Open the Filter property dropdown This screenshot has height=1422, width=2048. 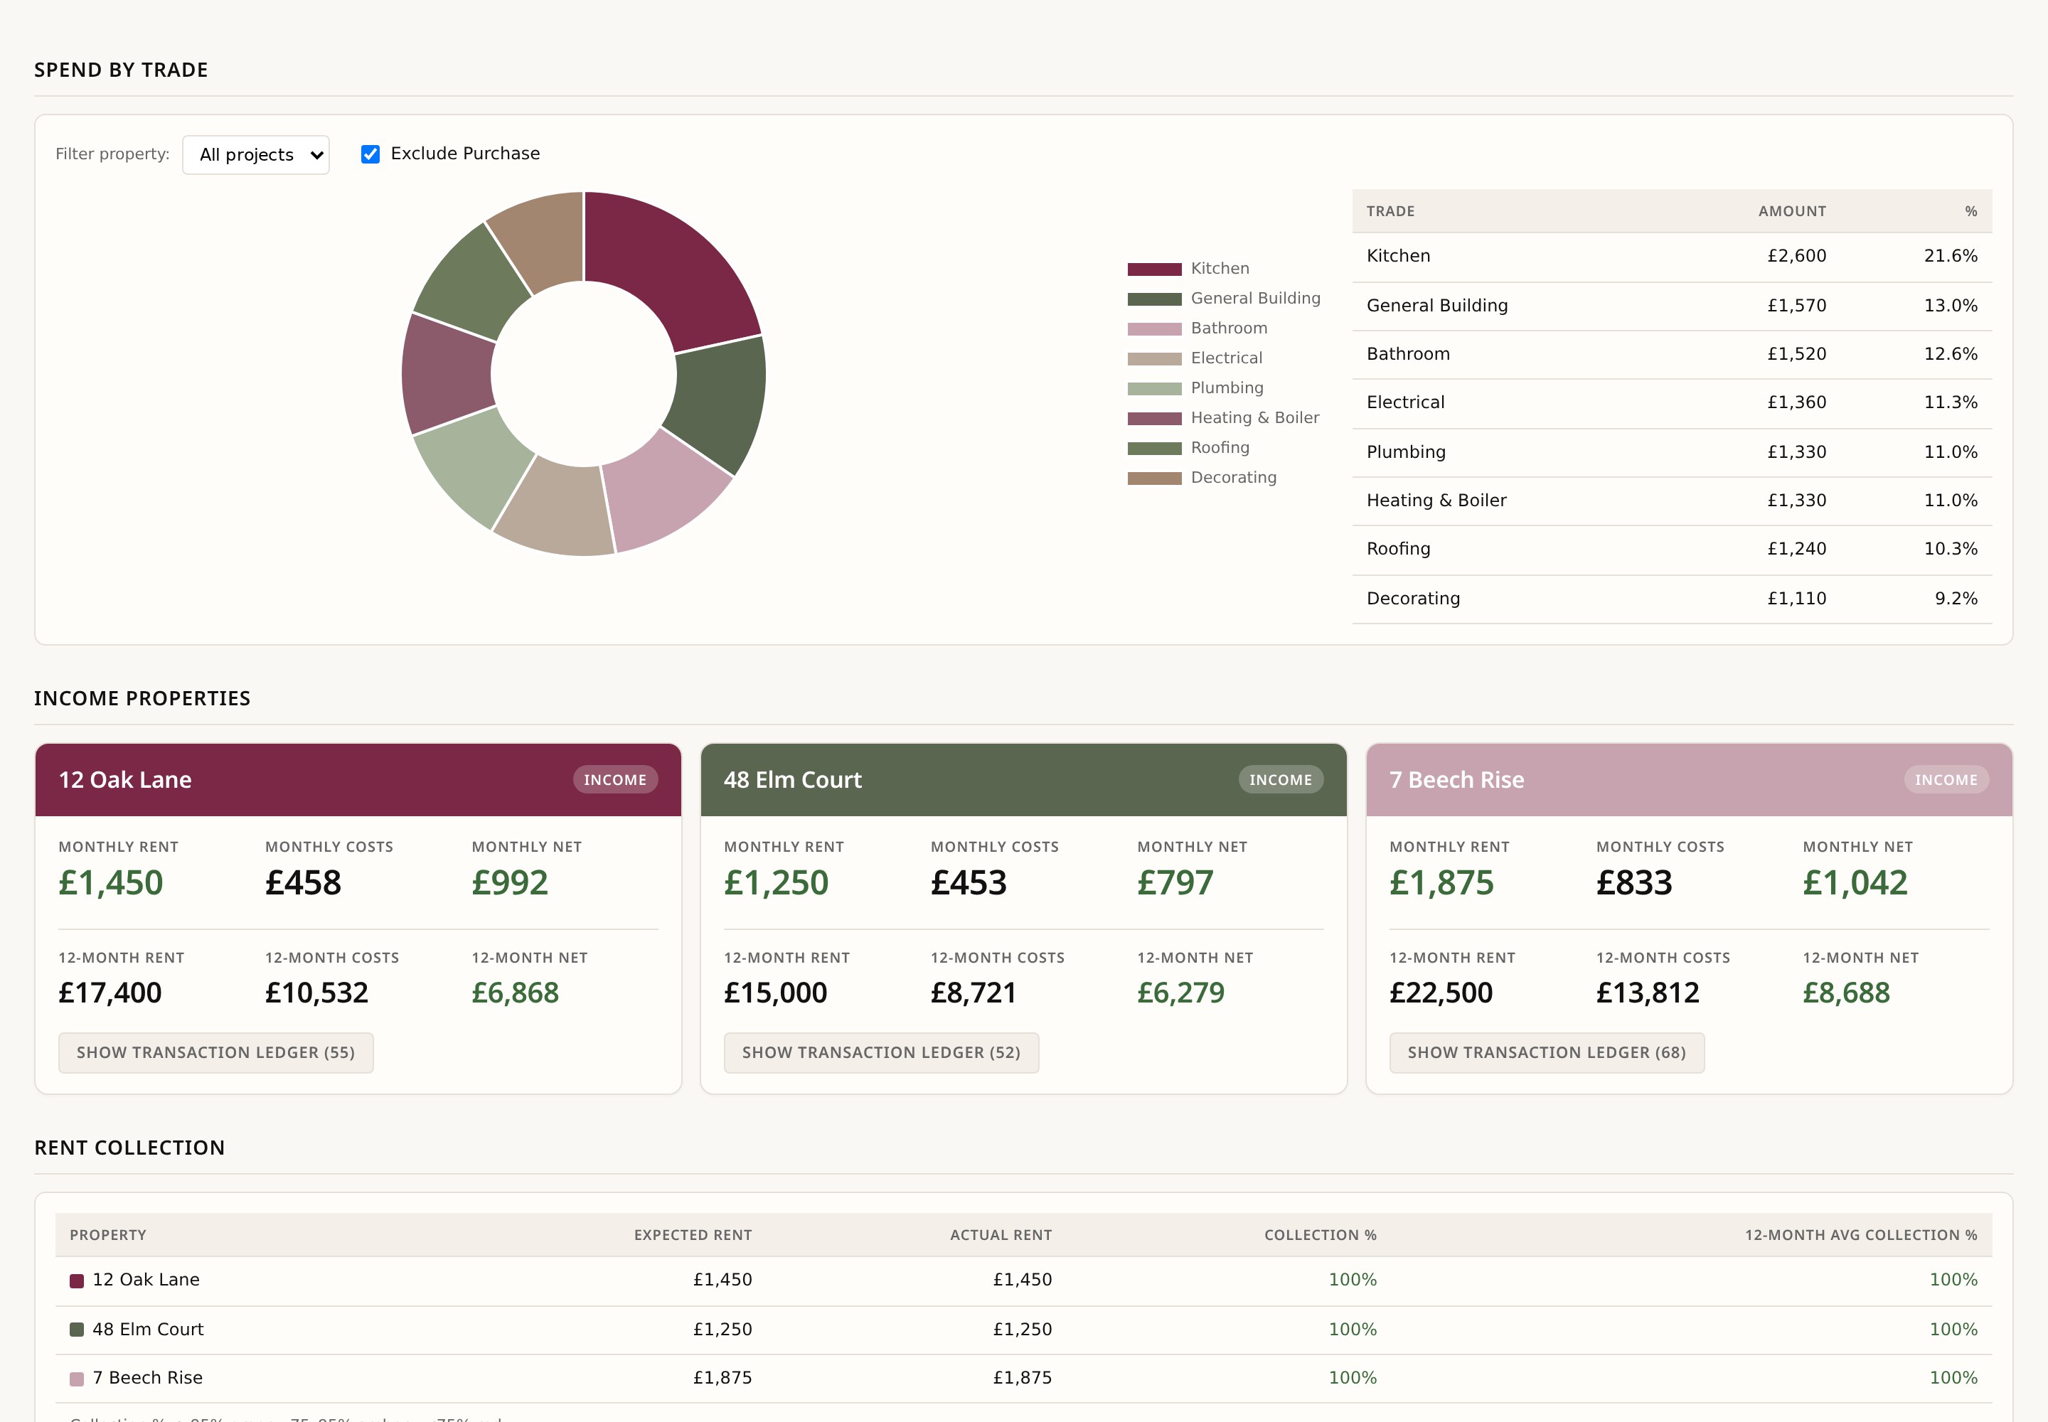click(x=256, y=155)
